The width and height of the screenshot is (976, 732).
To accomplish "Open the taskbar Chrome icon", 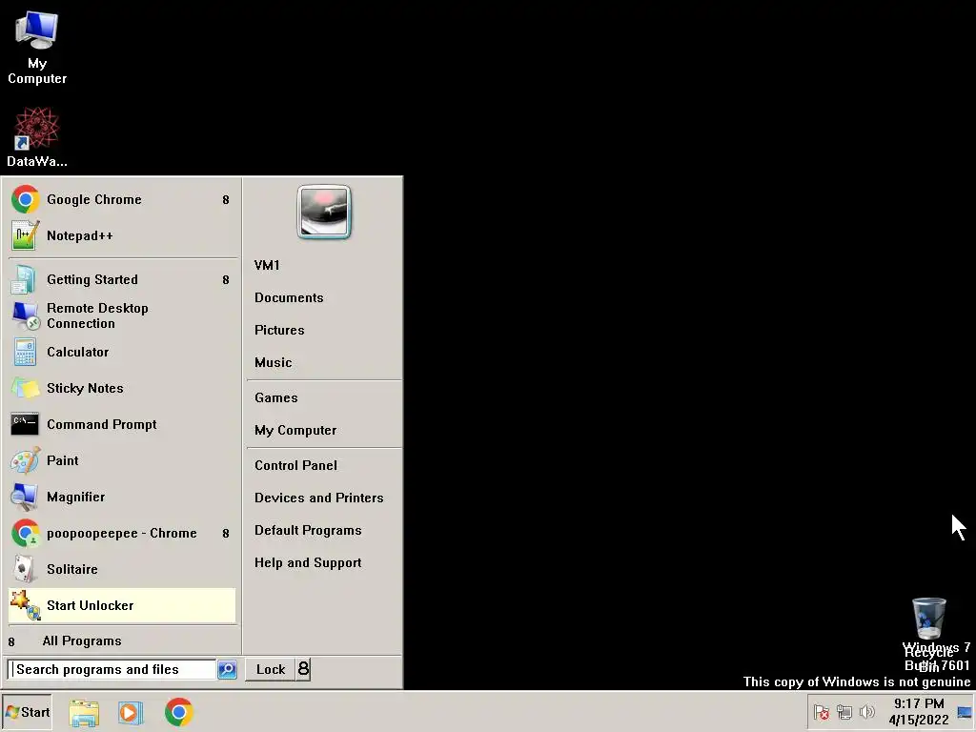I will [178, 713].
